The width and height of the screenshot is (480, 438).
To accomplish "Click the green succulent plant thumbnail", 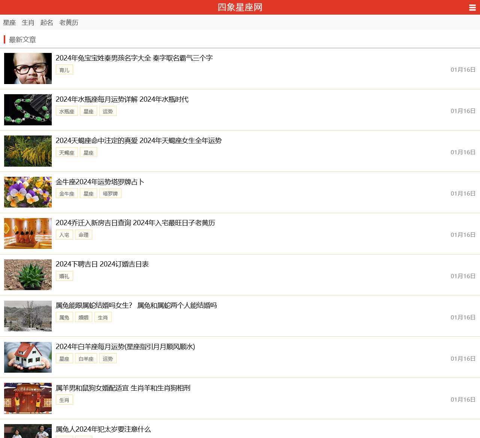I will (x=28, y=275).
